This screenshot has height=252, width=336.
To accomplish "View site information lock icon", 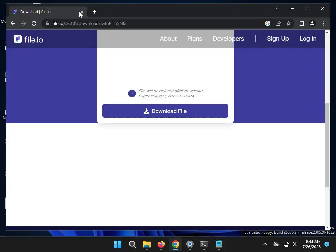I will [47, 23].
